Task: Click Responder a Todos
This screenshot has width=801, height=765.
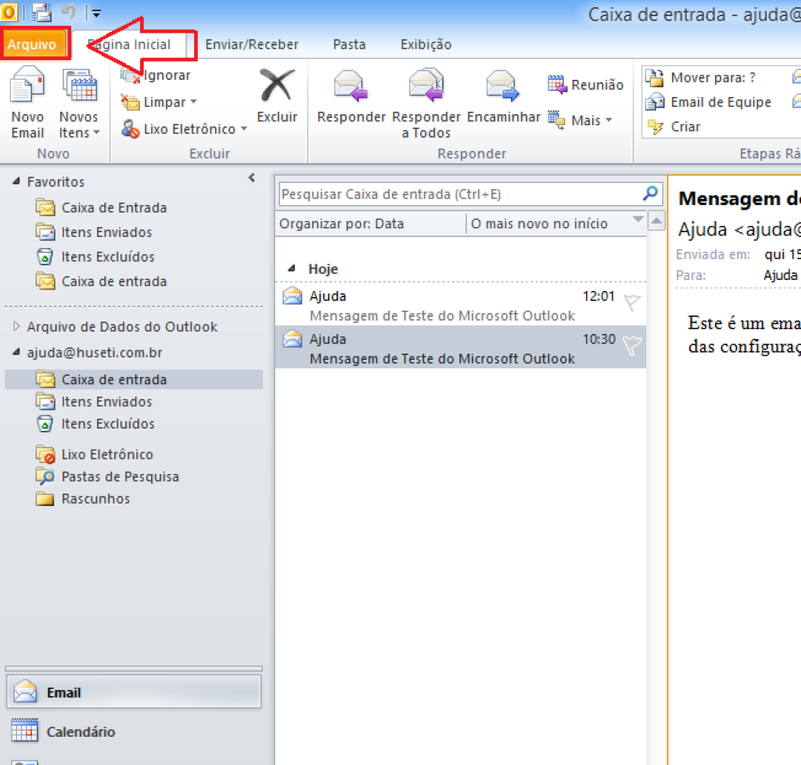Action: coord(426,103)
